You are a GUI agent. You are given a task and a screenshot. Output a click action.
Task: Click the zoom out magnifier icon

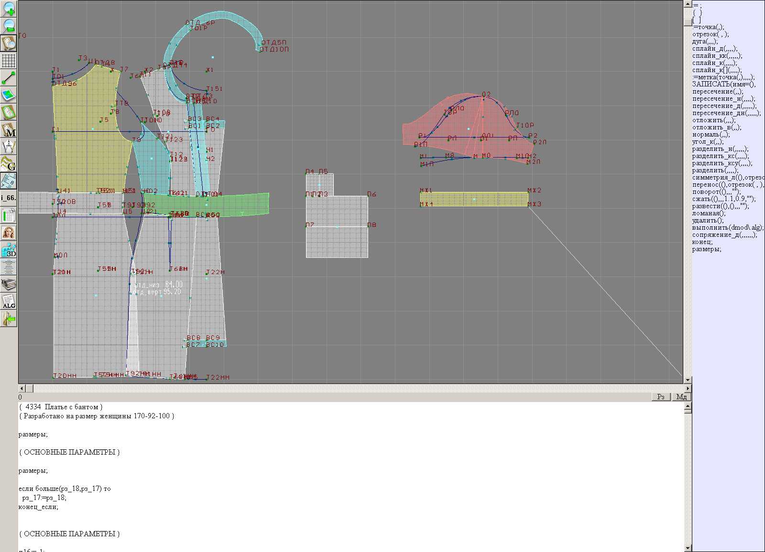pyautogui.click(x=9, y=26)
